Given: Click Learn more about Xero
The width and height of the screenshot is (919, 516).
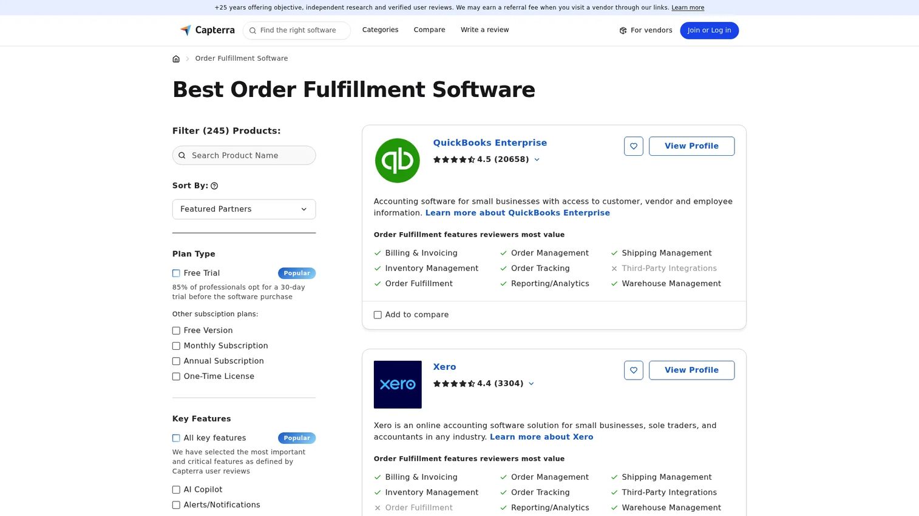Looking at the screenshot, I should pos(541,437).
